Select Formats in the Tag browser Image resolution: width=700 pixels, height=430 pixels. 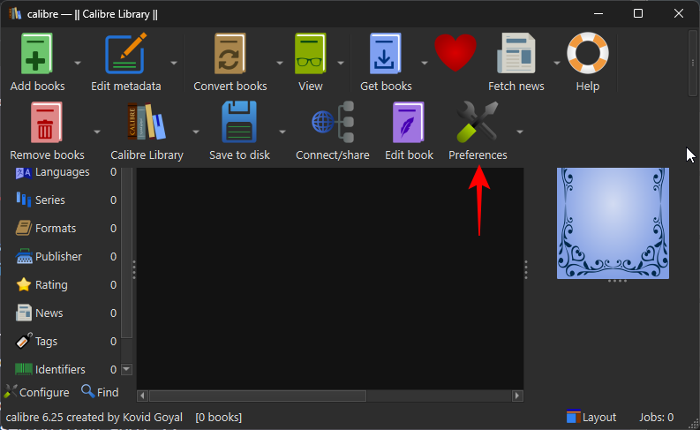[x=65, y=228]
